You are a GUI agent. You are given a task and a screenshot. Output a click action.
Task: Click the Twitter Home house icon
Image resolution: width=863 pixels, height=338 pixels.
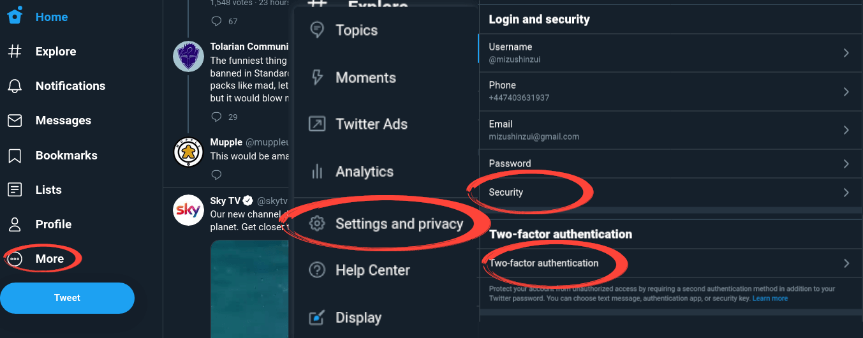[15, 15]
